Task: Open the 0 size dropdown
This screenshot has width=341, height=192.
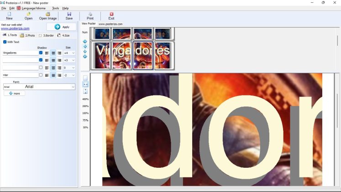Action: tap(73, 68)
